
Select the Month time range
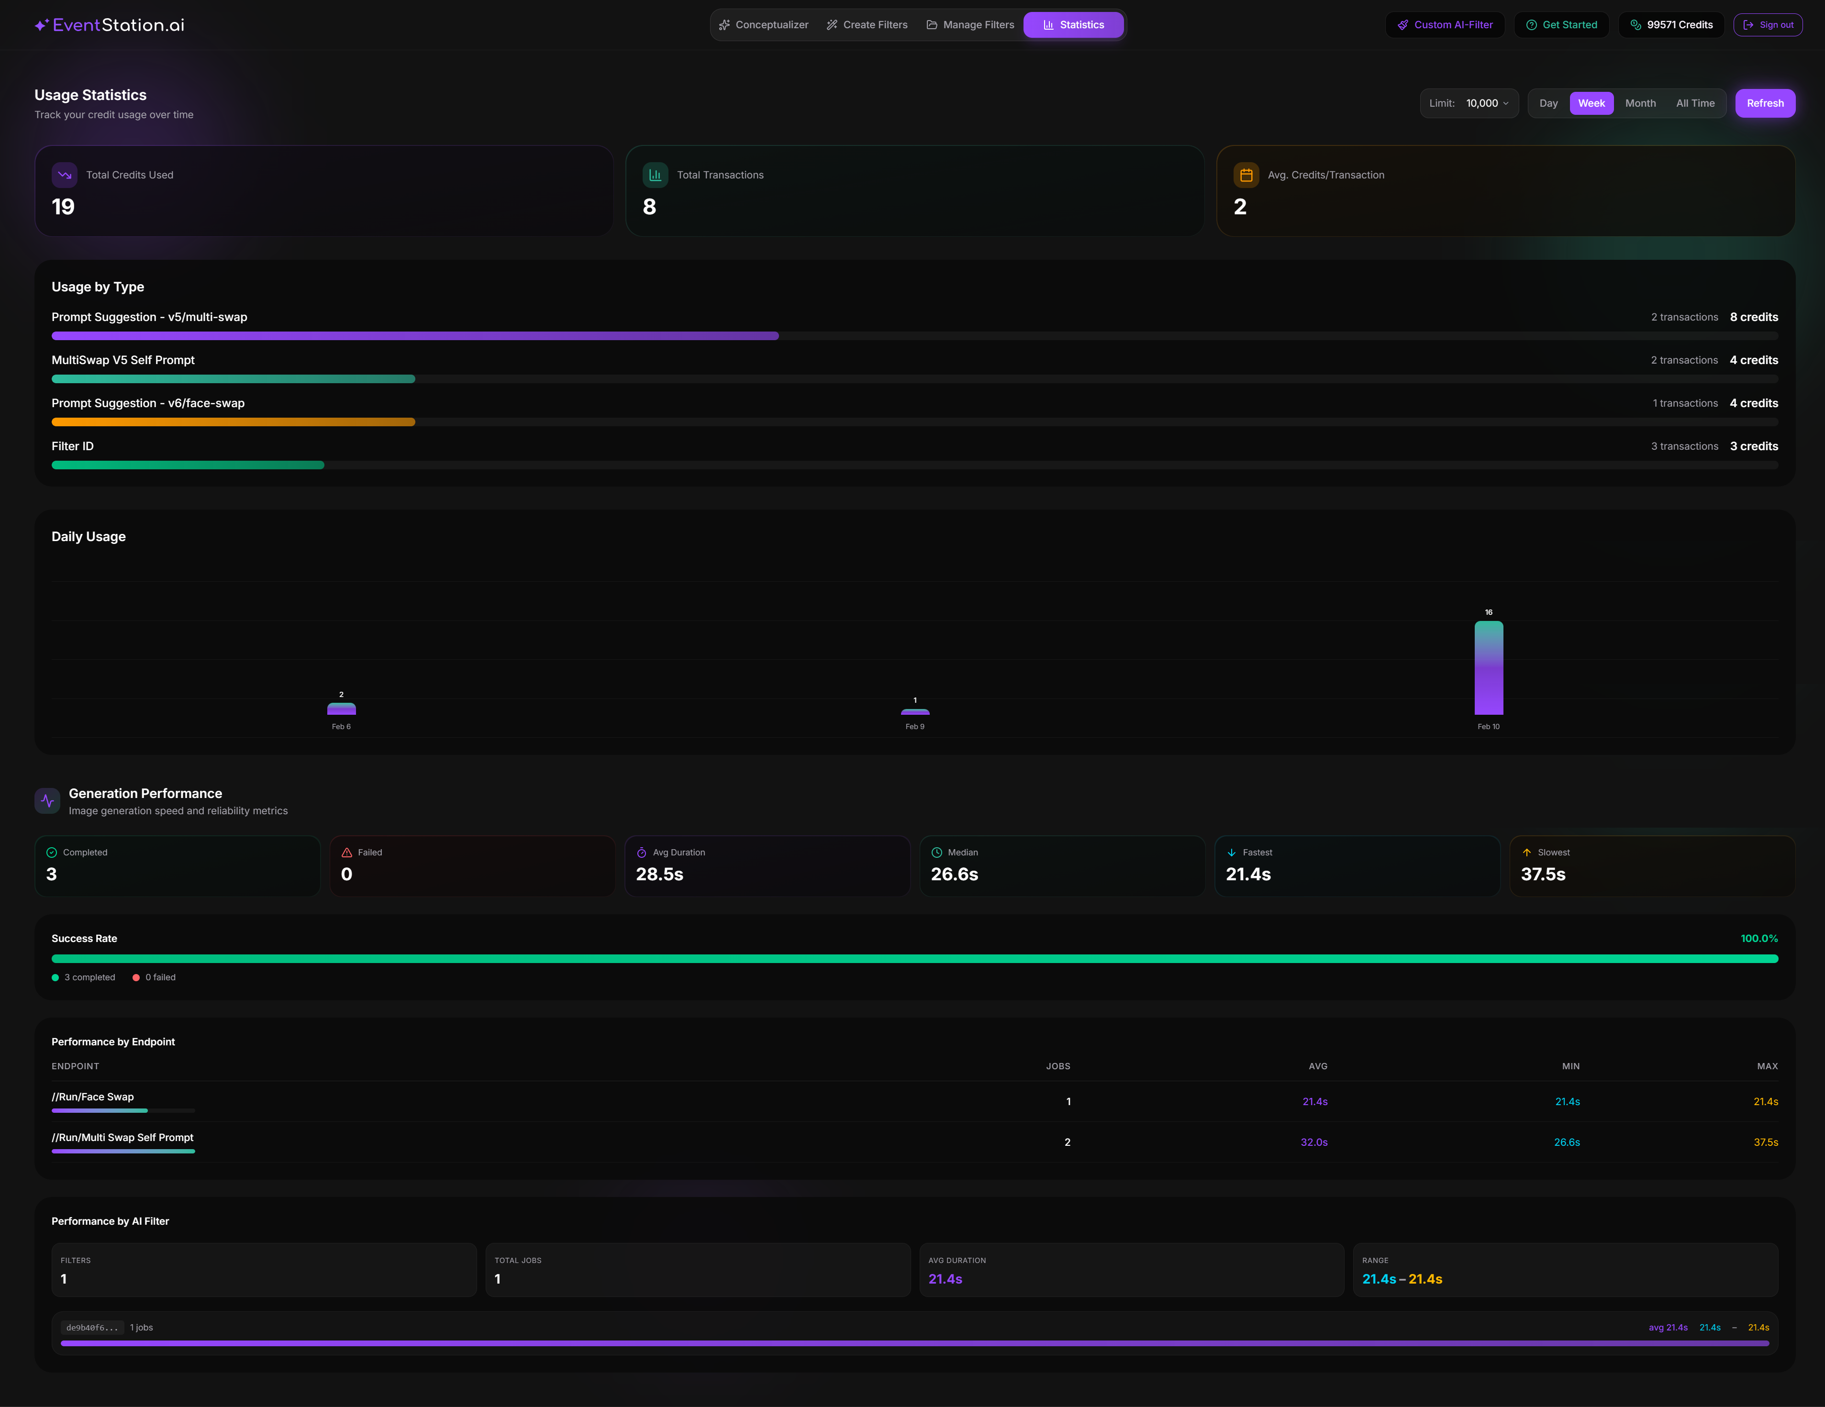1639,104
